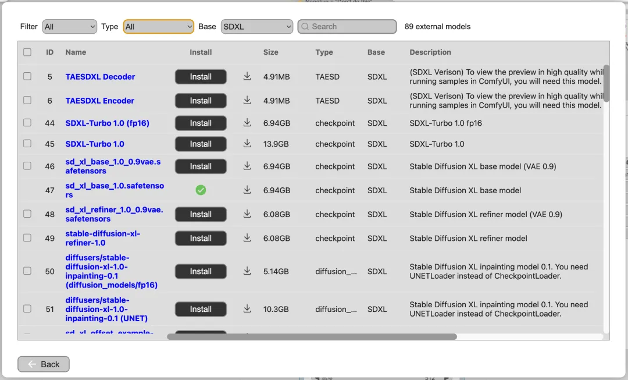Go back using the Back button
The height and width of the screenshot is (380, 628).
[x=44, y=364]
